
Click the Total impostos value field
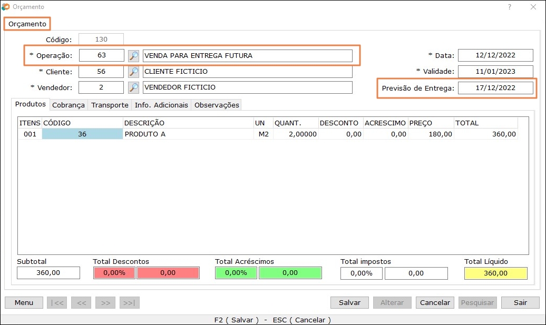tap(416, 273)
